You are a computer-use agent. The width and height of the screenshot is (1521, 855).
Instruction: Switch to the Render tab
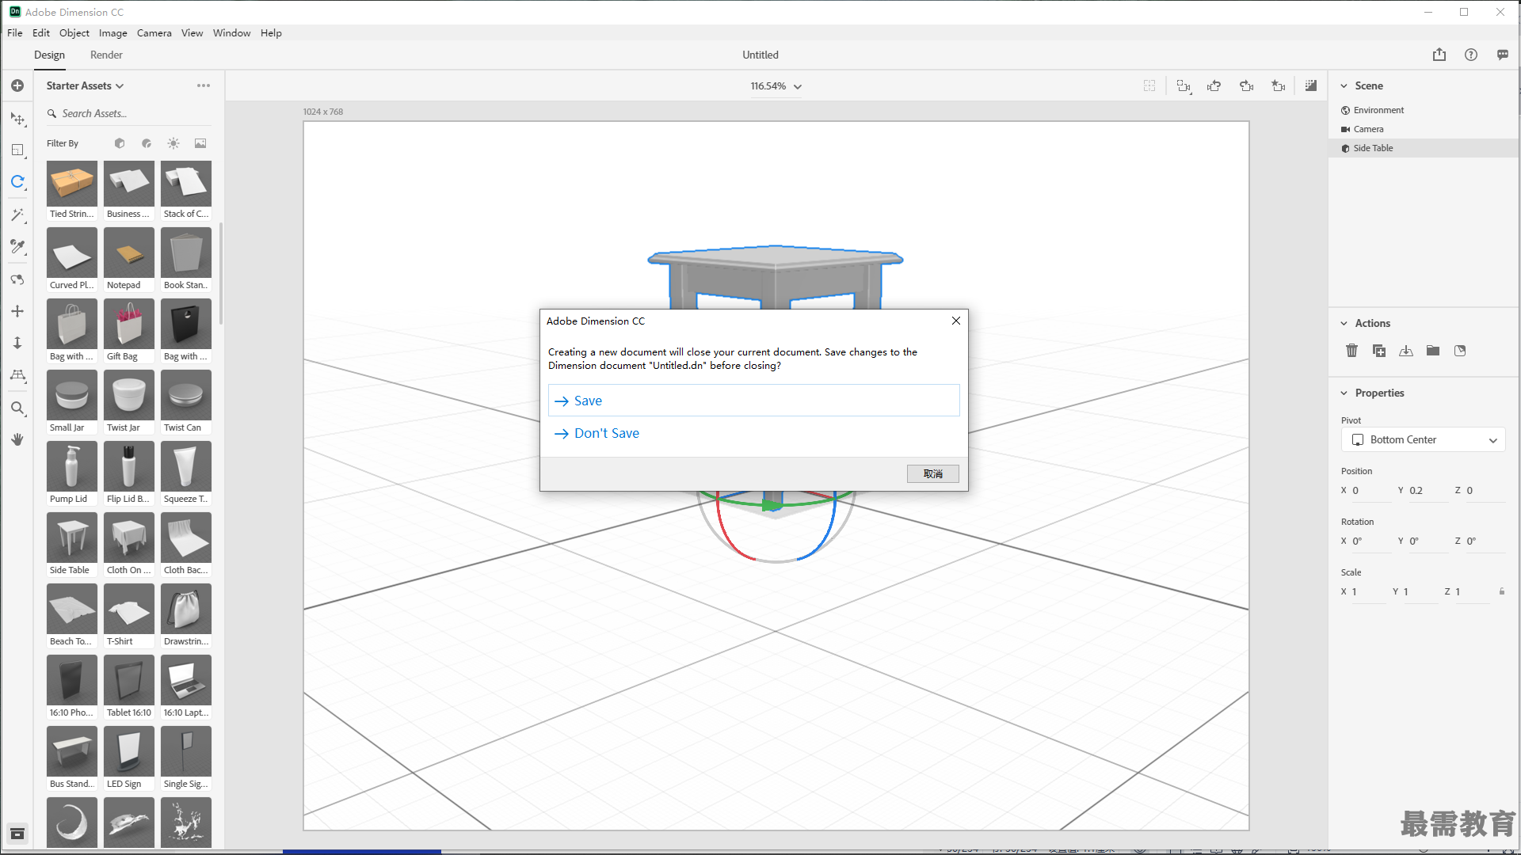[x=106, y=55]
